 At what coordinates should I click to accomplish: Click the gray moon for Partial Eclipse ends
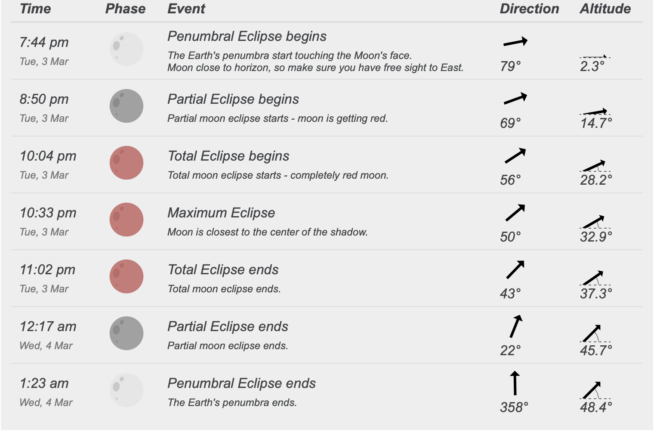126,333
